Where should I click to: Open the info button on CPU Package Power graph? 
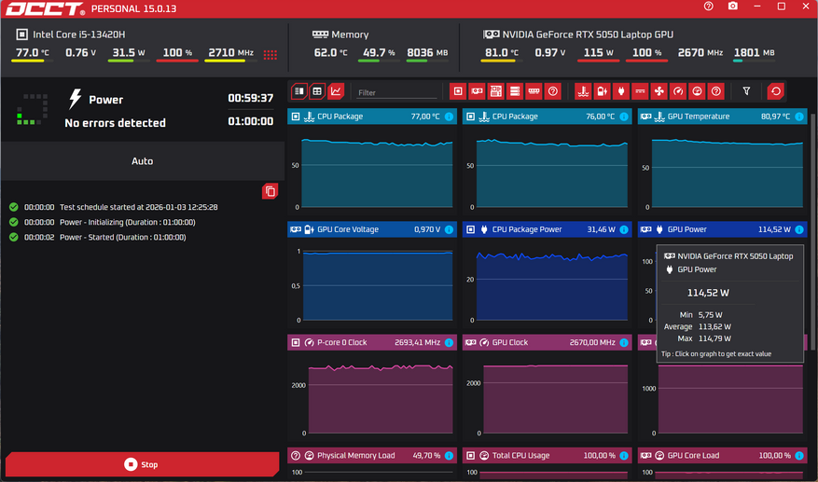click(x=624, y=229)
